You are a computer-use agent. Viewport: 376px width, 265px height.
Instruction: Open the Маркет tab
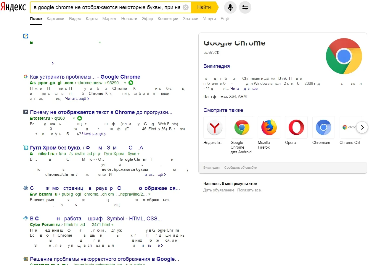[x=109, y=19]
